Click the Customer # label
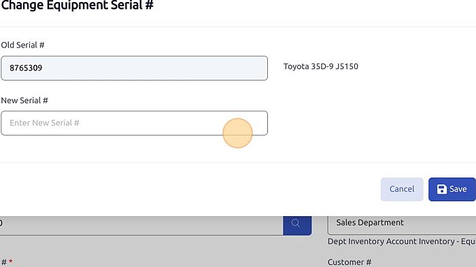Viewport: 476px width, 267px height. (350, 262)
